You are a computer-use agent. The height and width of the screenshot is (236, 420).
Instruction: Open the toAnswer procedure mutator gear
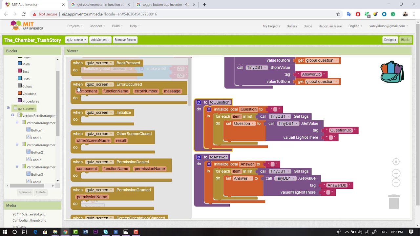(x=199, y=157)
